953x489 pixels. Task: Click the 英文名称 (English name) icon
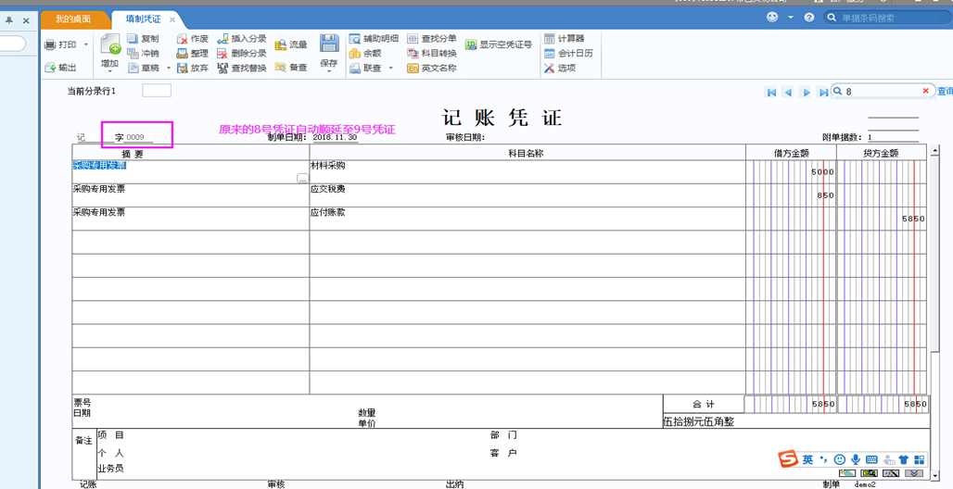[413, 68]
